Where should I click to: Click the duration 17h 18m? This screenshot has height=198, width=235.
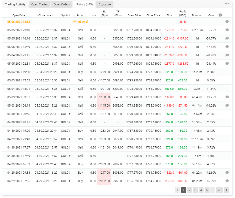click(x=197, y=30)
